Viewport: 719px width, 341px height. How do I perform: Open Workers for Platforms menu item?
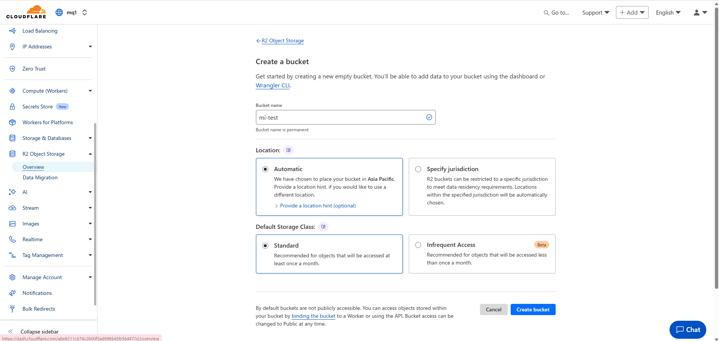click(x=48, y=122)
